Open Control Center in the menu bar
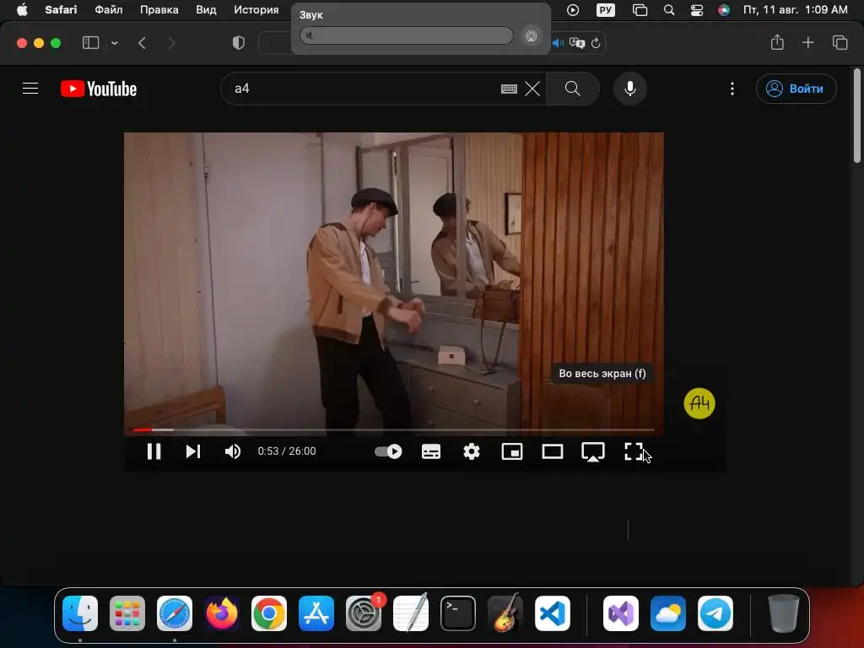 click(696, 10)
